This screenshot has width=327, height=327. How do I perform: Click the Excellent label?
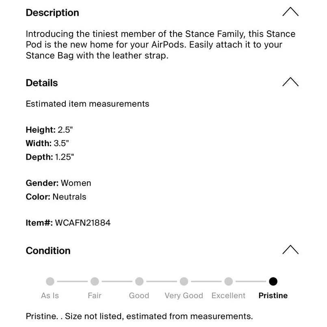[x=229, y=295]
